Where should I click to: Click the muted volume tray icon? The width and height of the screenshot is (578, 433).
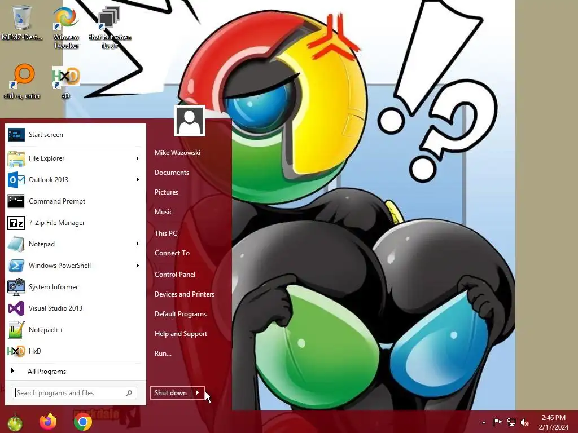tap(525, 422)
